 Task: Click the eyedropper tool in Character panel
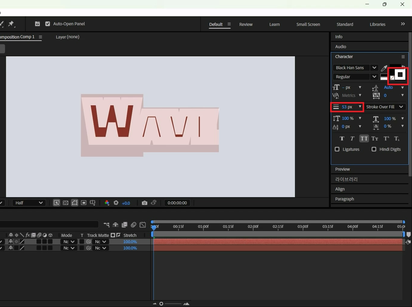[384, 68]
